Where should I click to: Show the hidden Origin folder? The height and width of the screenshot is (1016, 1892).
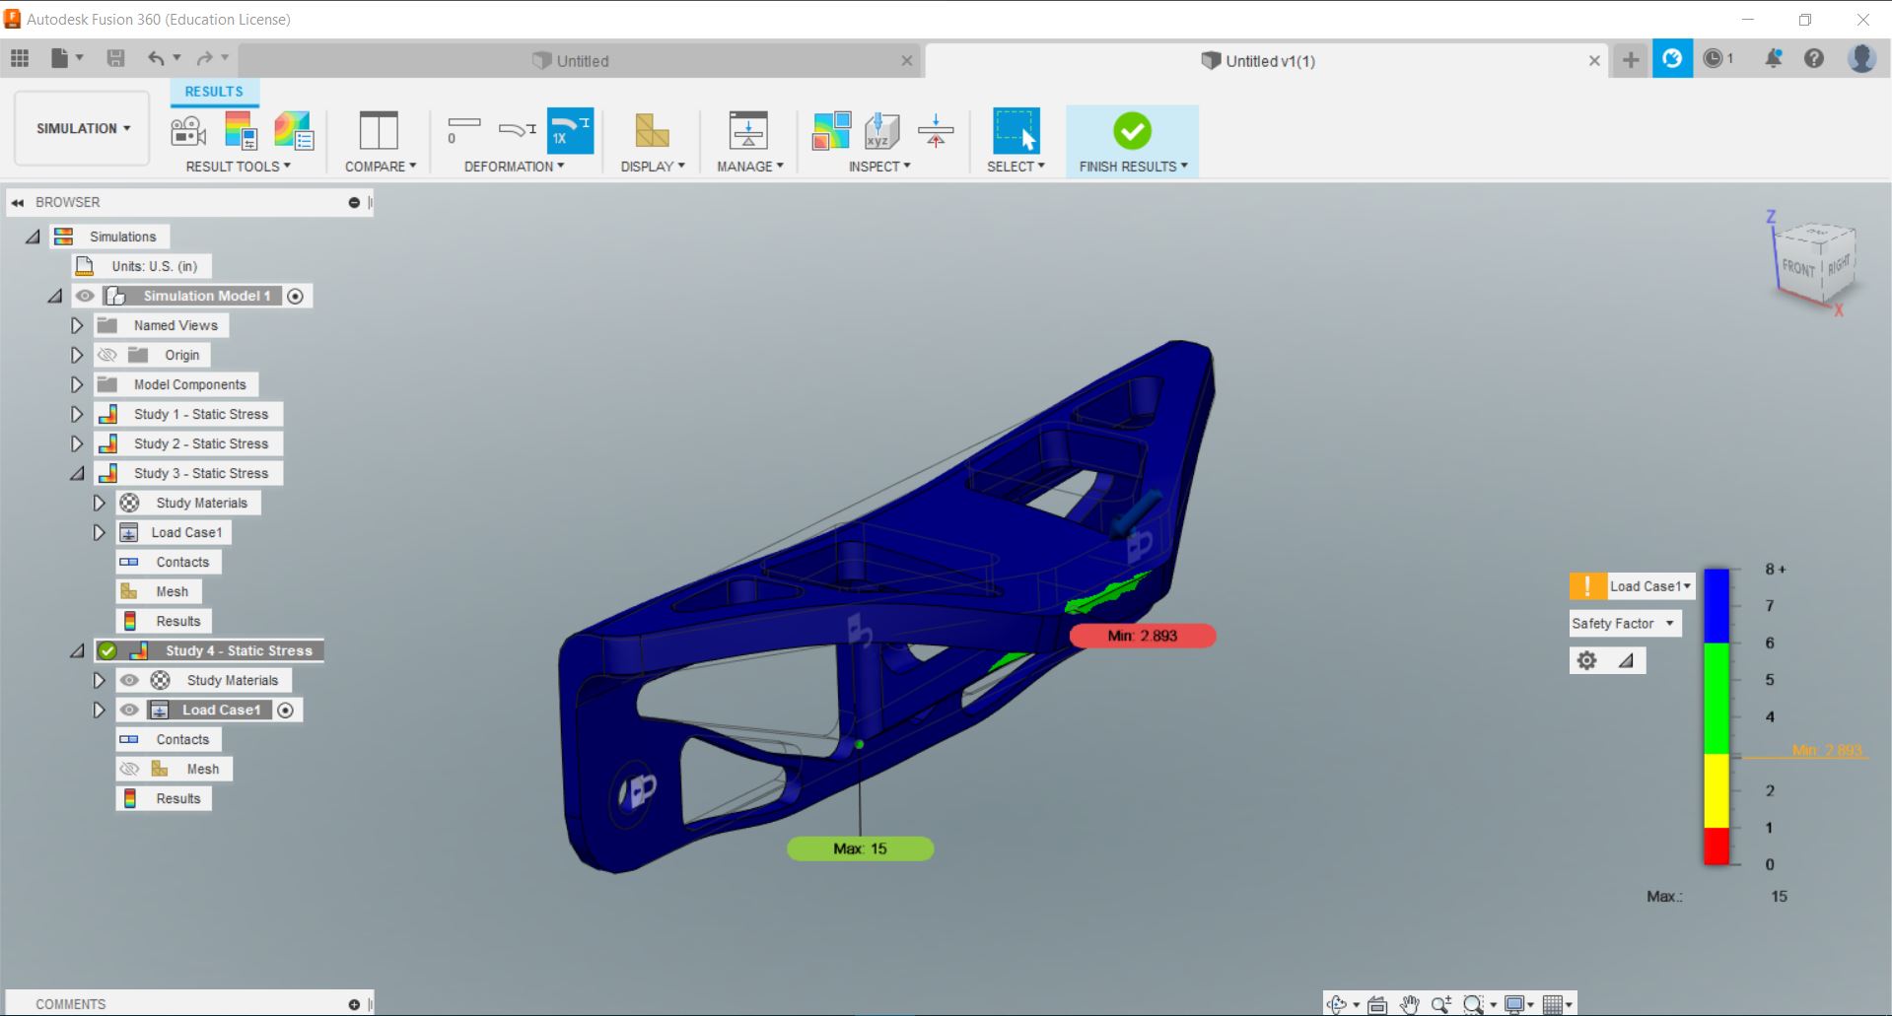[x=107, y=355]
